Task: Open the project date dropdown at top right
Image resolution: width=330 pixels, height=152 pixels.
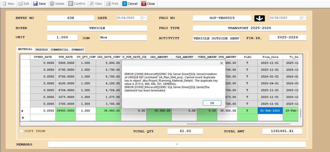Action: click(302, 18)
